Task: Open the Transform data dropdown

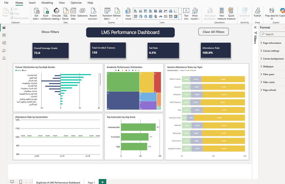Action: pos(107,14)
